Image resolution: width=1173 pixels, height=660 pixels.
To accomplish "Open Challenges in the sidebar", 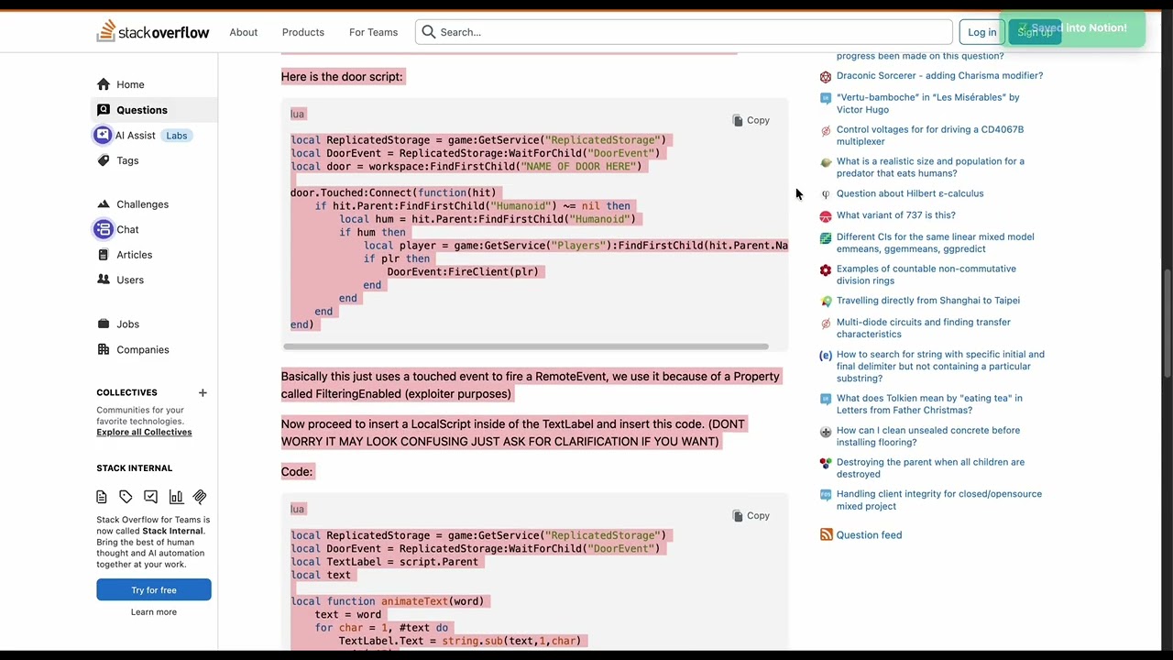I will [x=143, y=204].
